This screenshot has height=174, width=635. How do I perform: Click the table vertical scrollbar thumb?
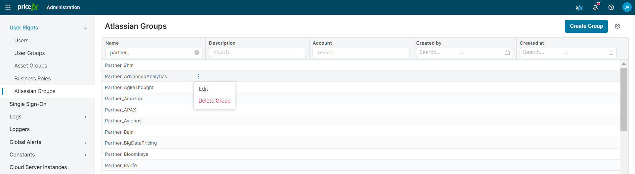[x=624, y=99]
